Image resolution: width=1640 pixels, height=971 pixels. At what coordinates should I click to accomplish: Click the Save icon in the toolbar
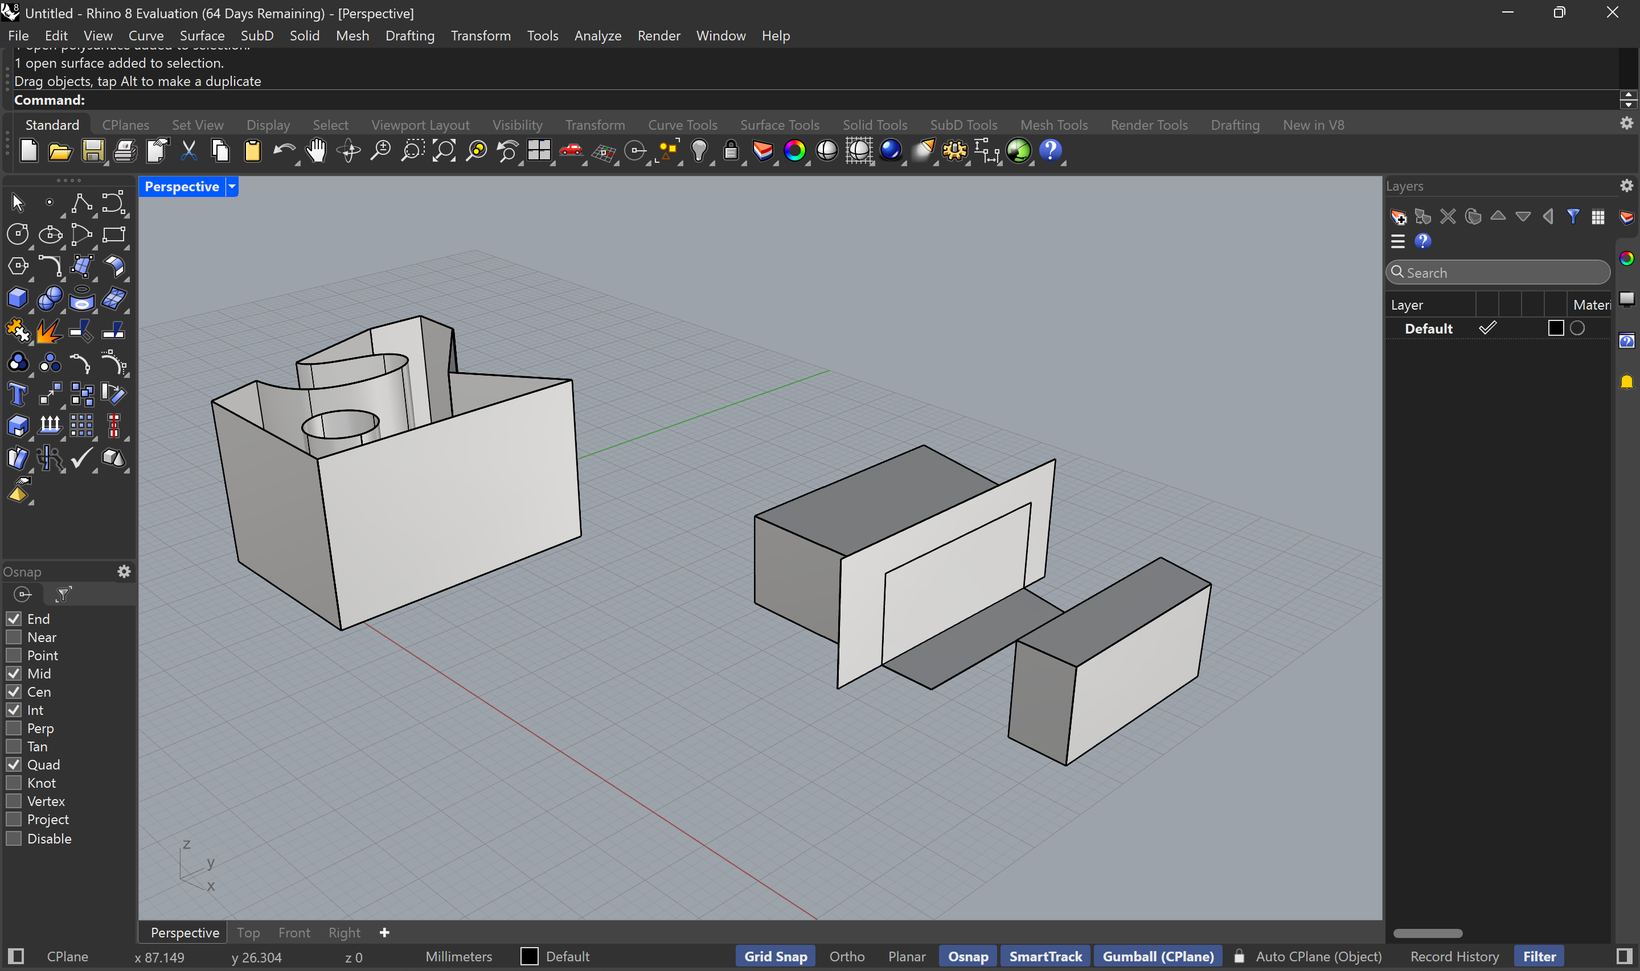coord(93,150)
